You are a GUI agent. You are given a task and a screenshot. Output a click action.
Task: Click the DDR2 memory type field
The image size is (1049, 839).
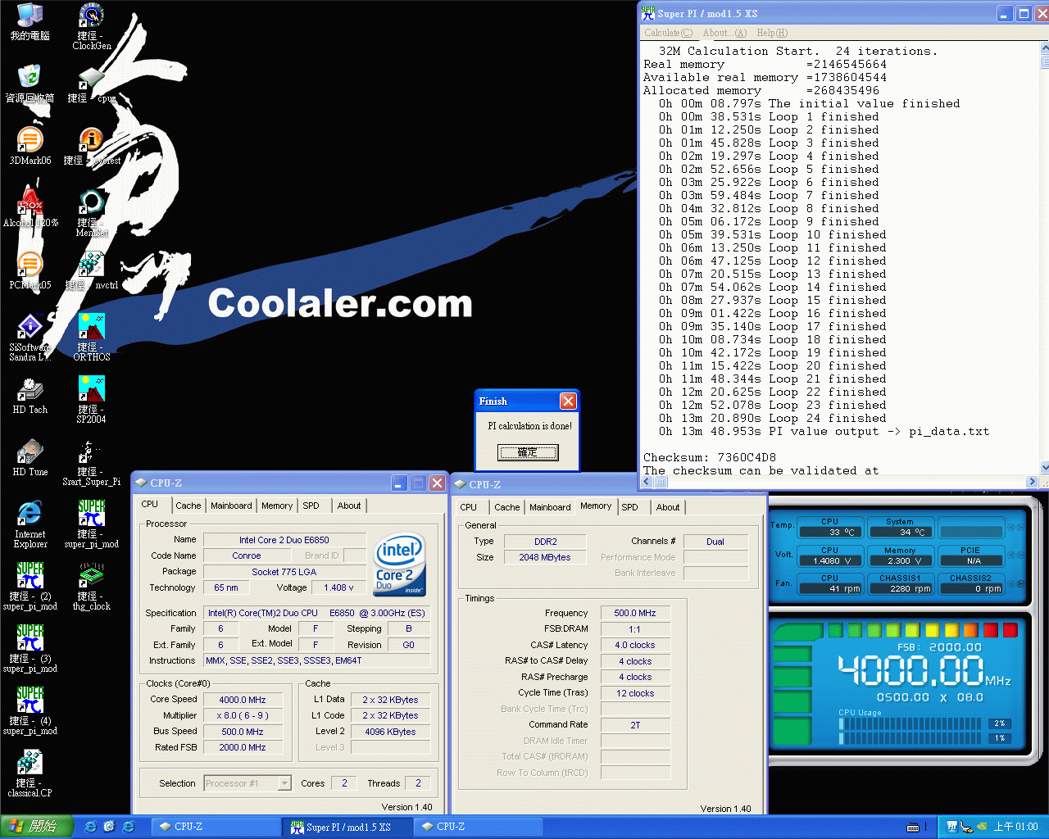coord(545,542)
